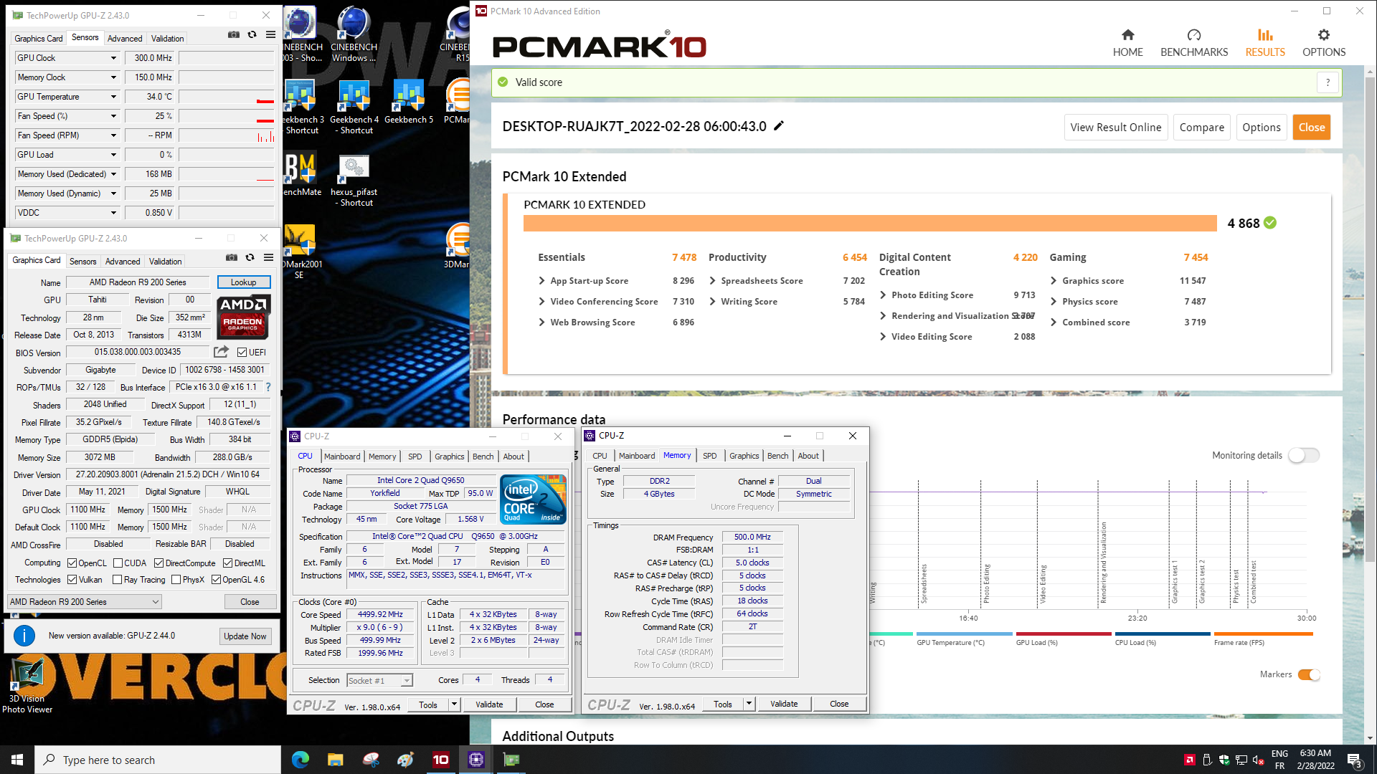Open PCMark OPTIONS gear

click(x=1324, y=43)
